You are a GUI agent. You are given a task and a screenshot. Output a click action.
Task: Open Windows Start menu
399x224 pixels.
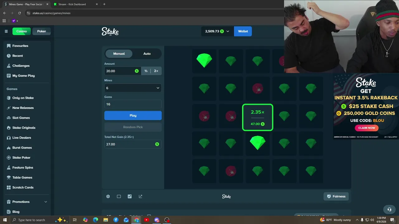coord(5,220)
